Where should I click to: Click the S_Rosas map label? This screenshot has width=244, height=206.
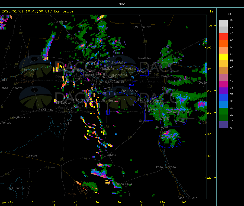click(109, 87)
